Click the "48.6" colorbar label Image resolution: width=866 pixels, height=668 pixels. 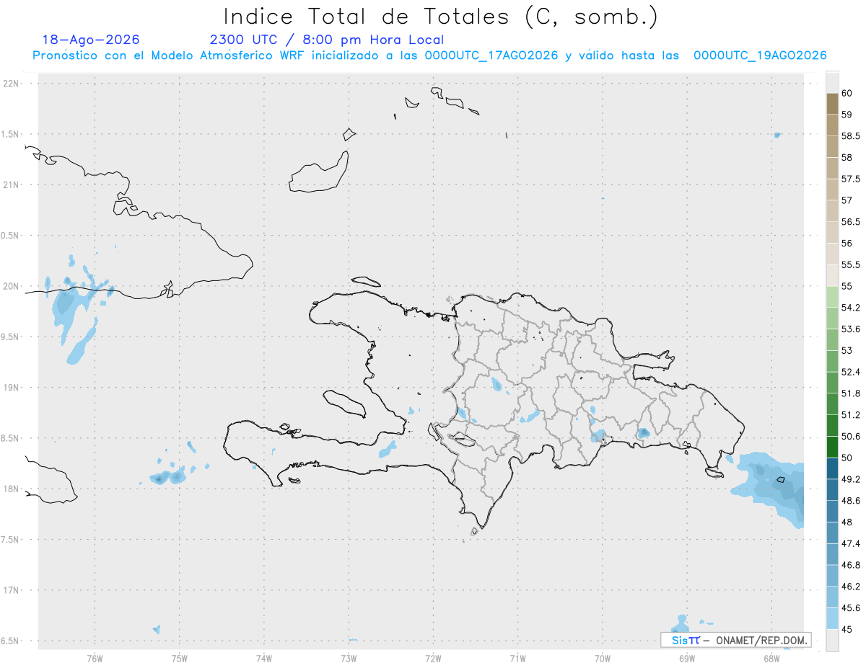tap(851, 501)
